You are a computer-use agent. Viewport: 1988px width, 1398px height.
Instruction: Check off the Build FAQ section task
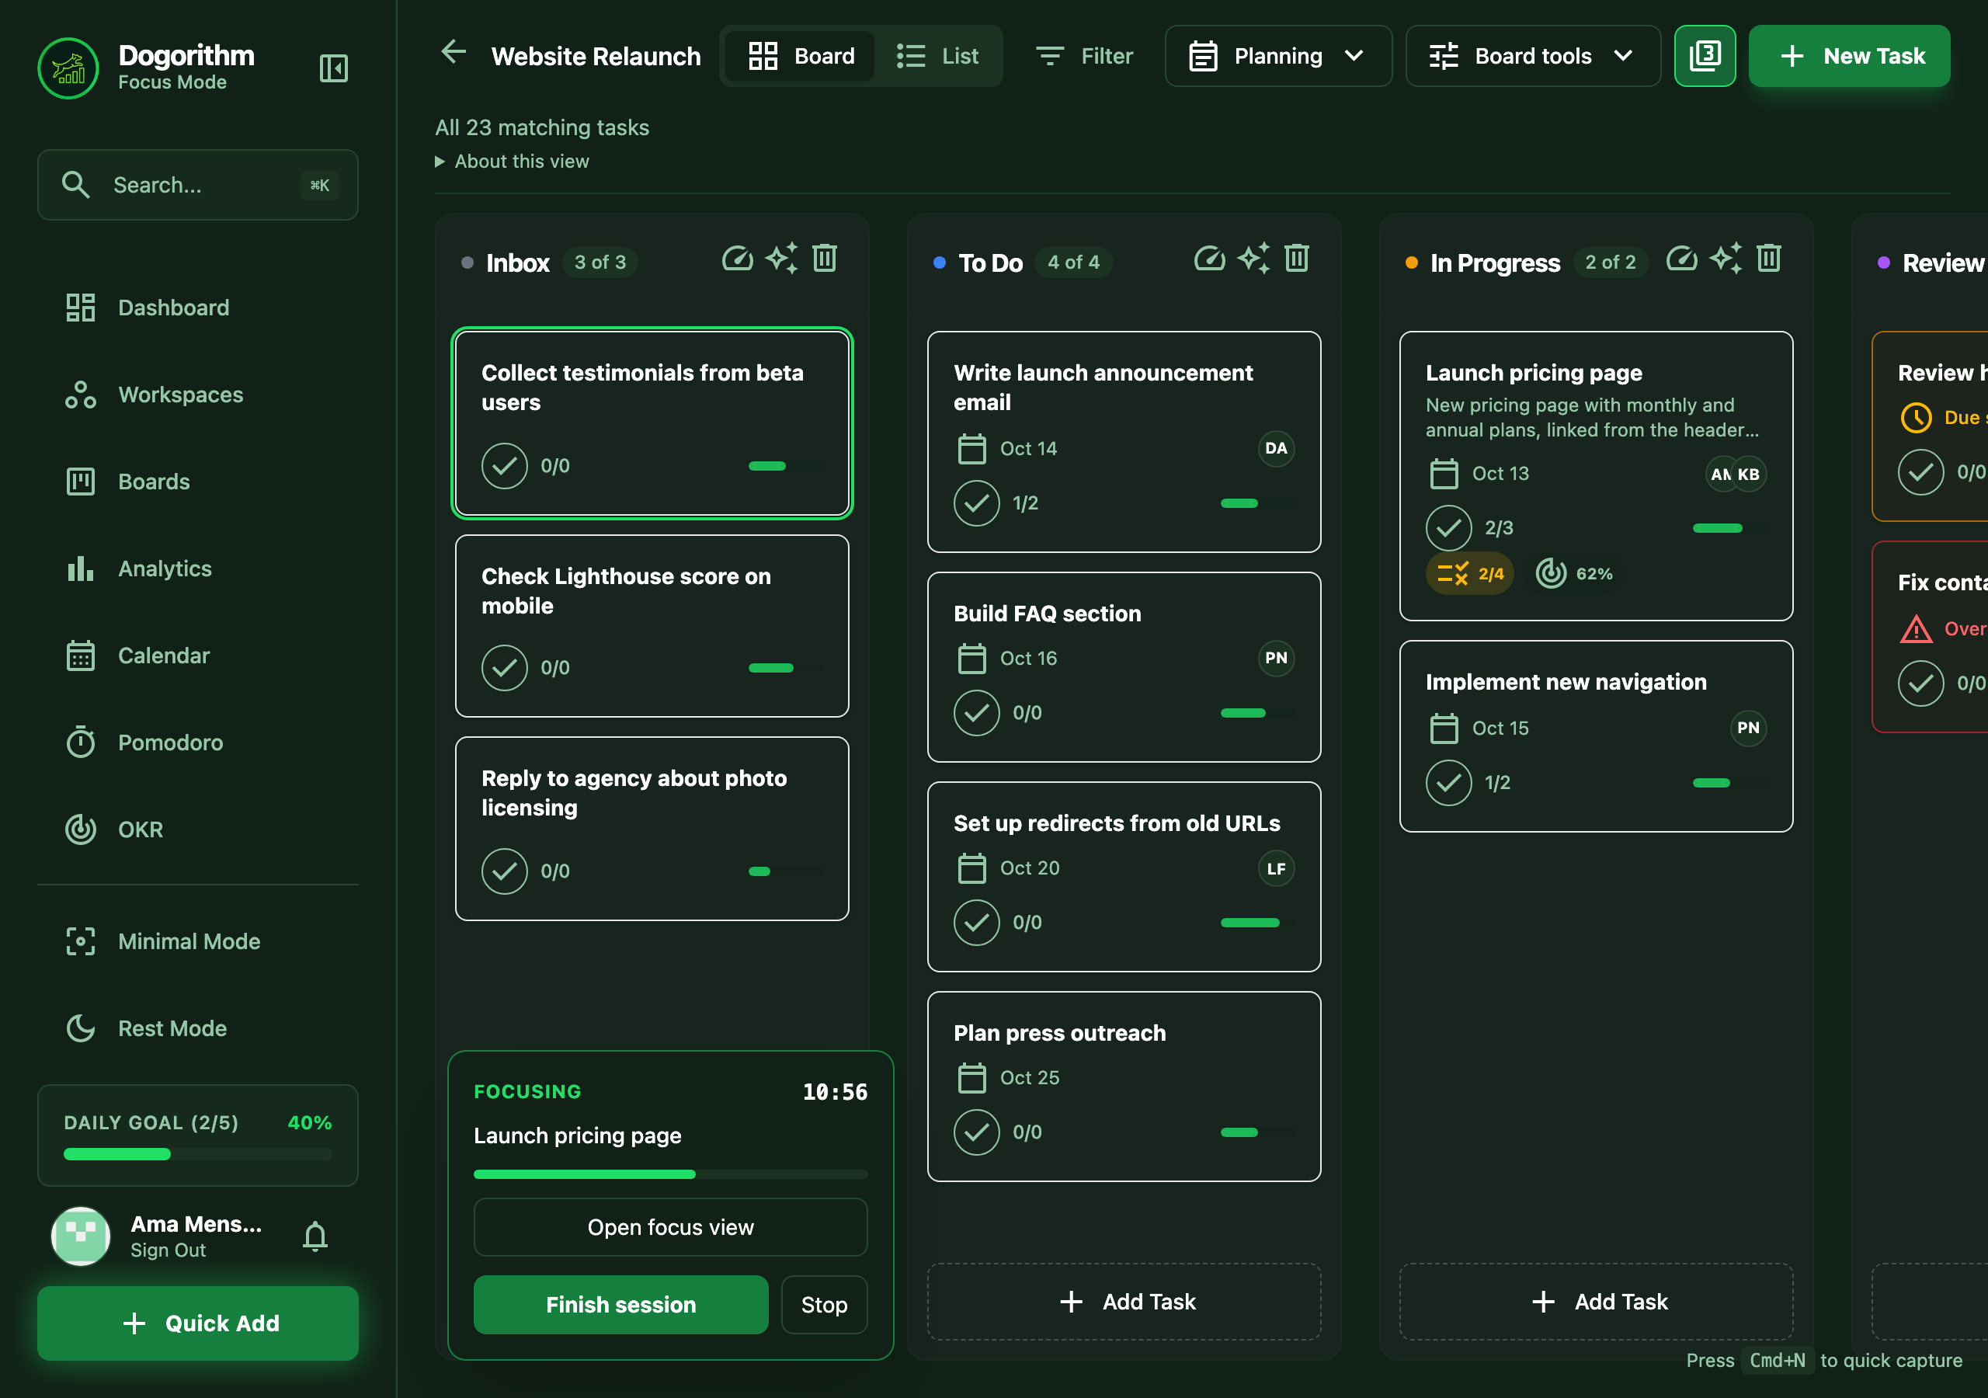coord(976,713)
